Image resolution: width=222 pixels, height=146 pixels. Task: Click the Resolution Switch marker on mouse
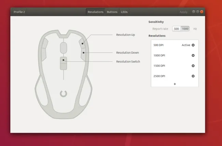tap(64, 60)
